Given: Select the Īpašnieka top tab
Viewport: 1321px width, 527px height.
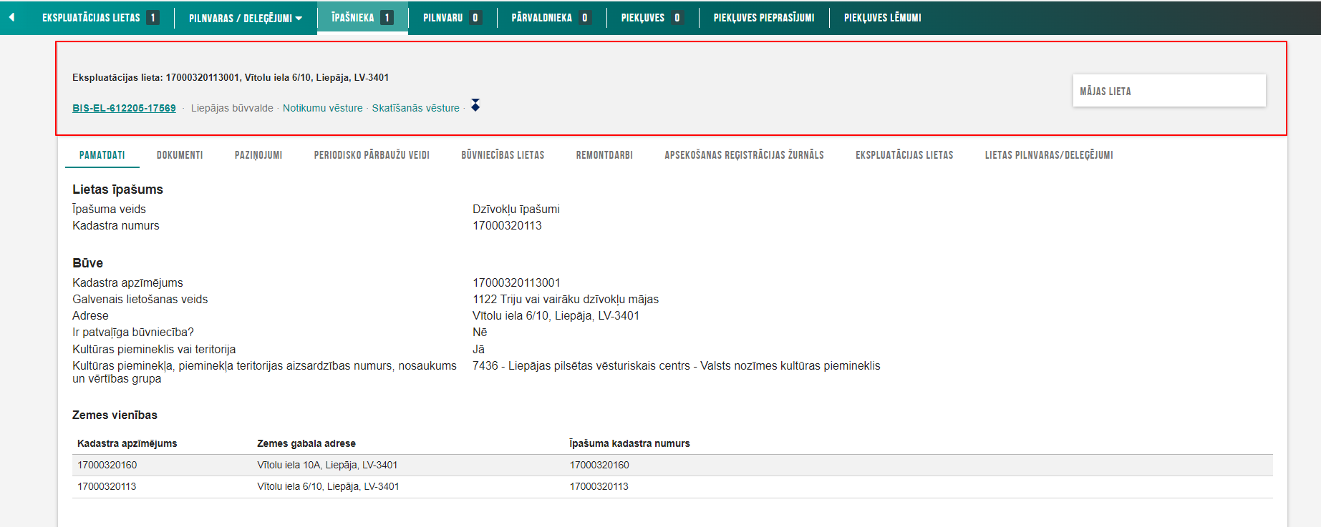Looking at the screenshot, I should click(x=362, y=17).
